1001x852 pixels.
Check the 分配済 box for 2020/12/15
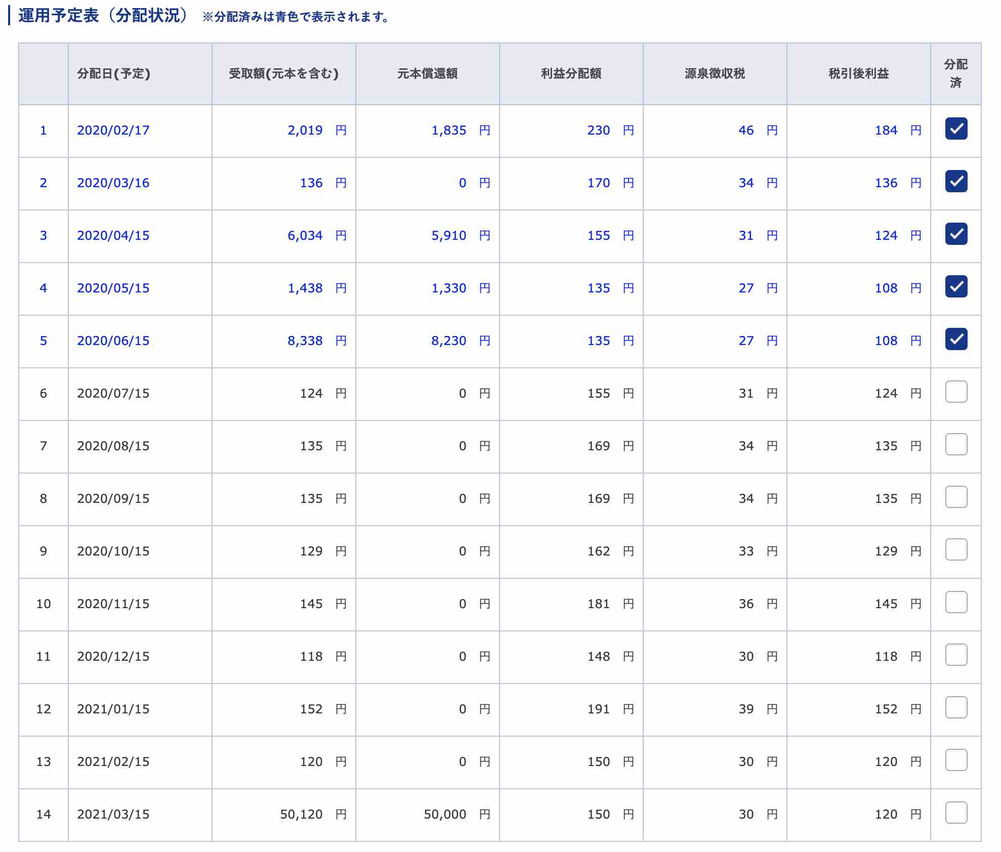(x=956, y=655)
